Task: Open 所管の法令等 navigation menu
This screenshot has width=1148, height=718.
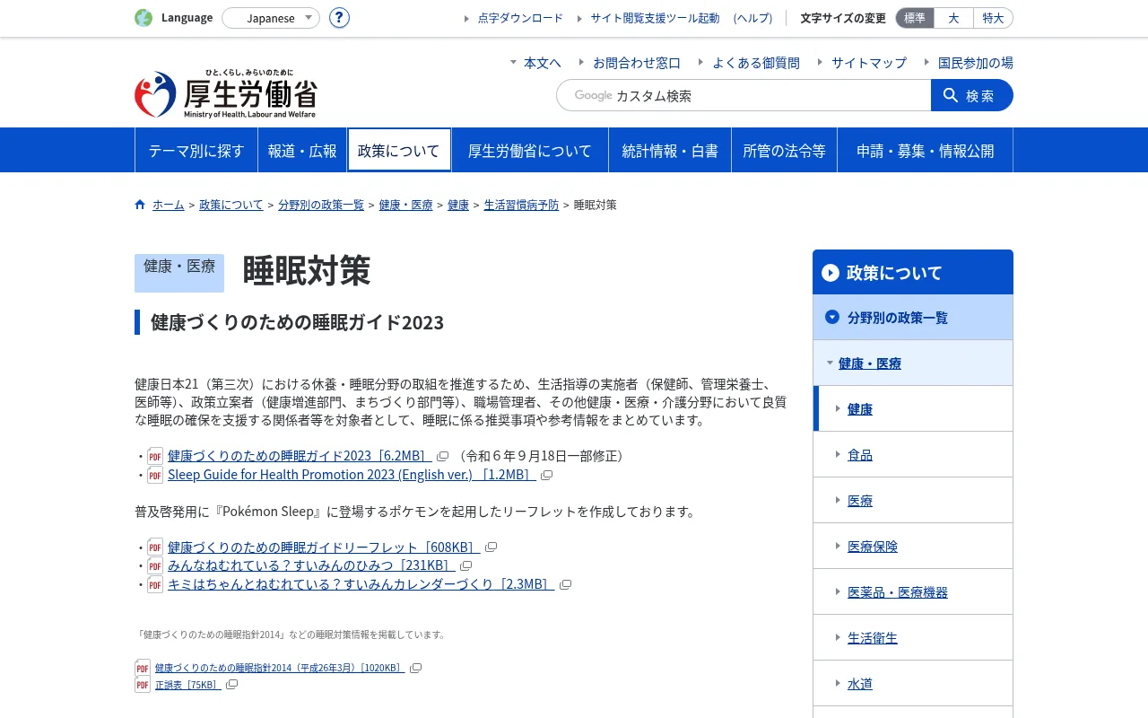Action: 784,150
